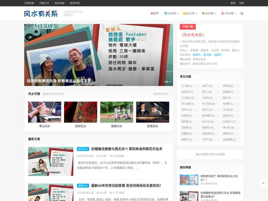268x201 pixels.
Task: Open article 屋龄40年的老旧起家厝 title
Action: [x=126, y=185]
